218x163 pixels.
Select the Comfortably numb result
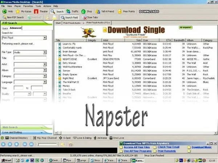(72, 48)
